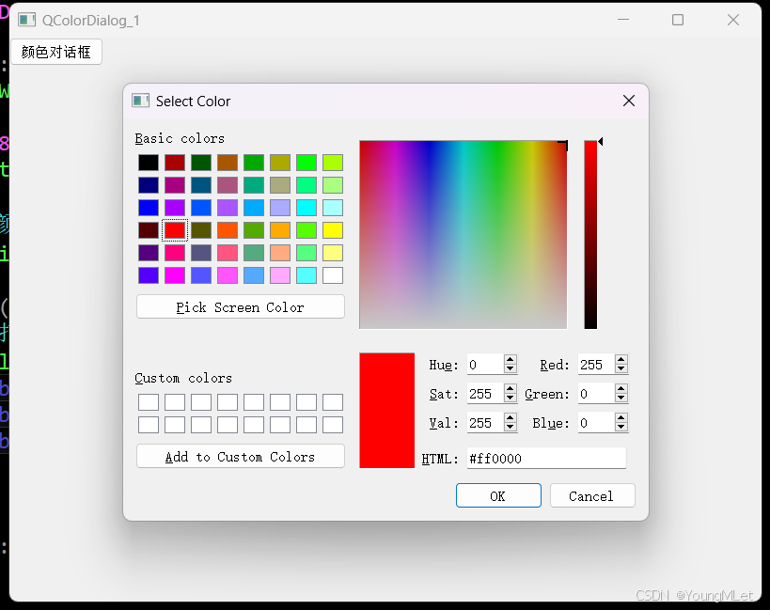Select the peach swatch in the fifth row

[x=280, y=253]
